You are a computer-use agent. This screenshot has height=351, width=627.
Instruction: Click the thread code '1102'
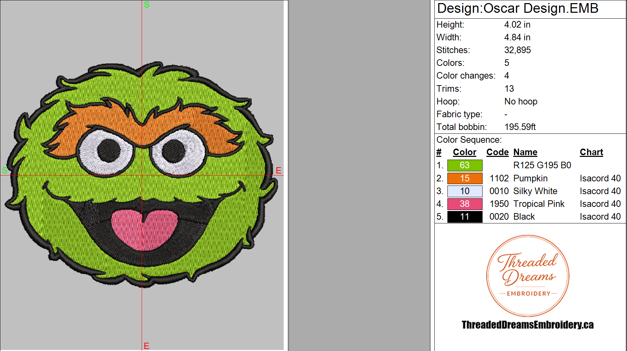tap(499, 178)
